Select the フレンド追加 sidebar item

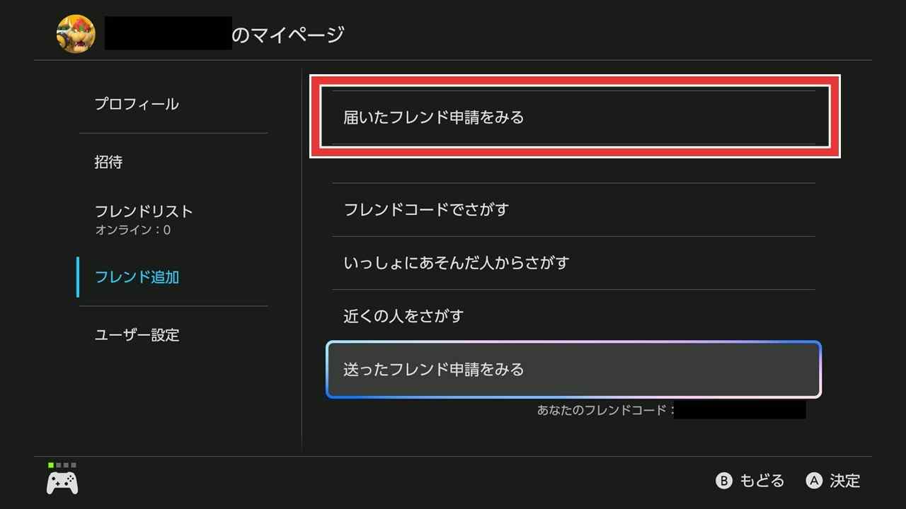tap(137, 277)
